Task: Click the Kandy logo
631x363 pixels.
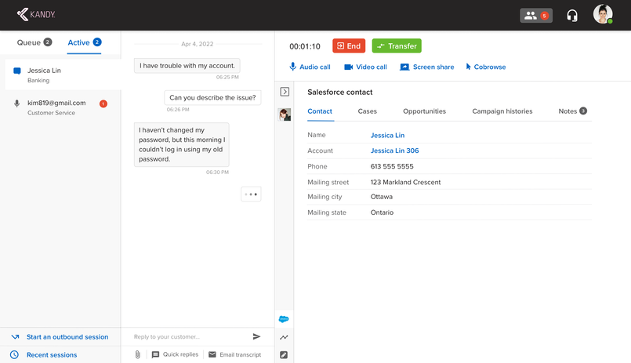Action: click(x=36, y=14)
